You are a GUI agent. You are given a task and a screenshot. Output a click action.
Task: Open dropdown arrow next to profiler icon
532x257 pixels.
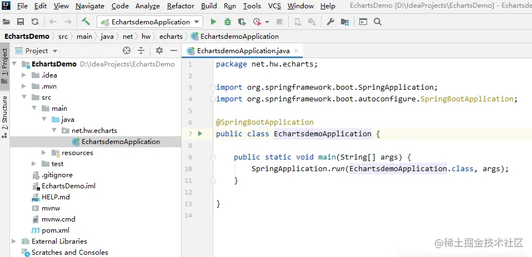pos(267,22)
